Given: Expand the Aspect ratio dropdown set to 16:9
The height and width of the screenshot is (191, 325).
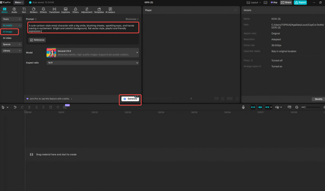Looking at the screenshot, I should (93, 63).
